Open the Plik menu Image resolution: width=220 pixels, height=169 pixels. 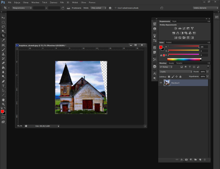tap(10, 2)
